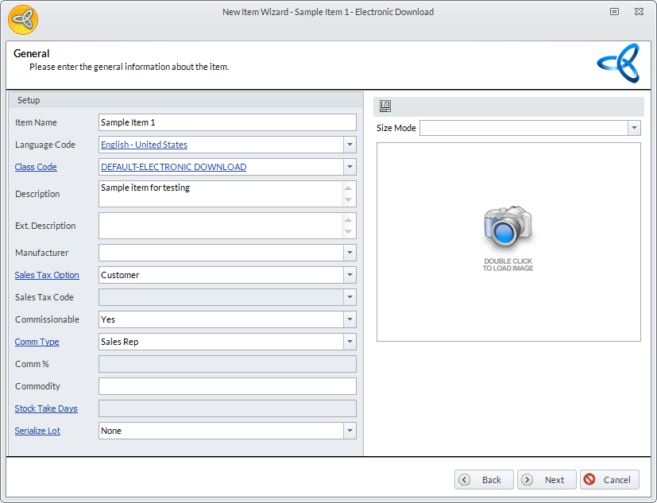Click the Item Name text field
Image resolution: width=657 pixels, height=503 pixels.
(227, 122)
